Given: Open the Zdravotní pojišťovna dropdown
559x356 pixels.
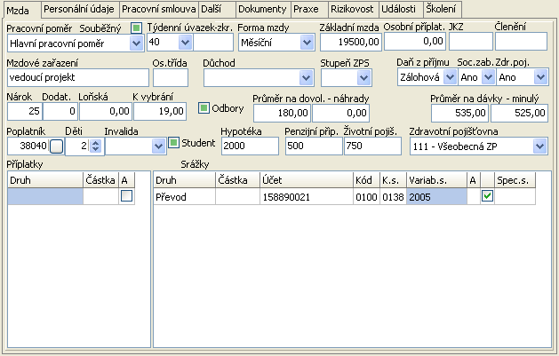Looking at the screenshot, I should [539, 146].
